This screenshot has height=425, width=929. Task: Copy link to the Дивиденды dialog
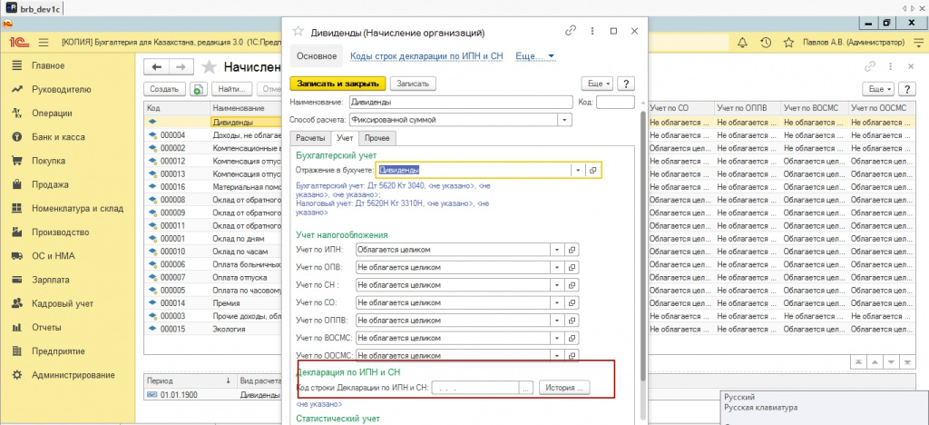tap(571, 31)
